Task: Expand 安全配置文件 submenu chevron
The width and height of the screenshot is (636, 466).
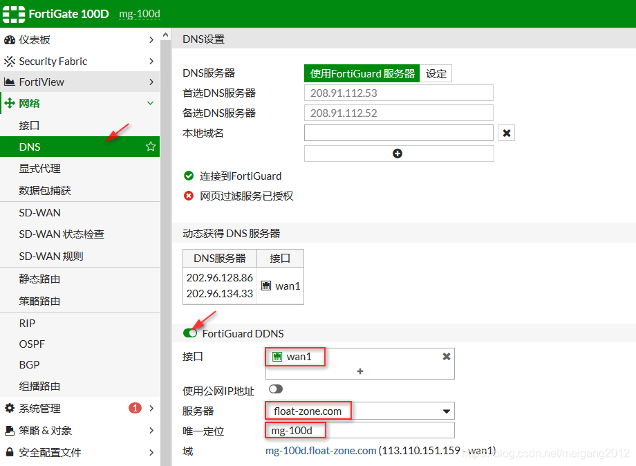Action: (151, 452)
